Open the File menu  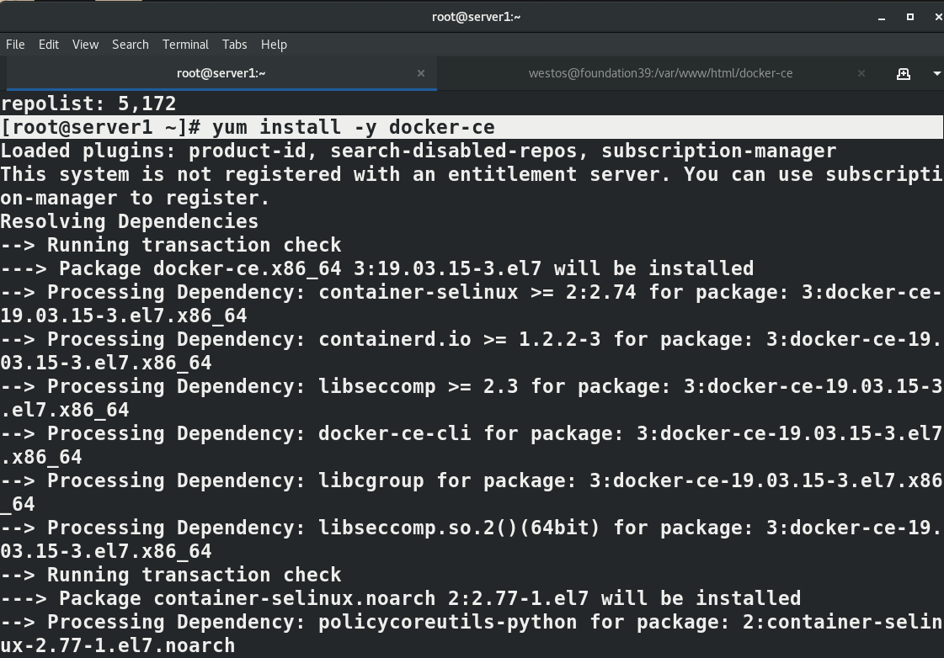15,45
